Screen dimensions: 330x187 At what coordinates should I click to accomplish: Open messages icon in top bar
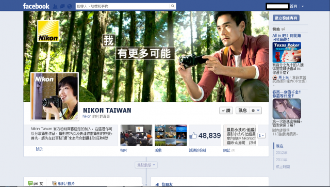tap(62, 6)
